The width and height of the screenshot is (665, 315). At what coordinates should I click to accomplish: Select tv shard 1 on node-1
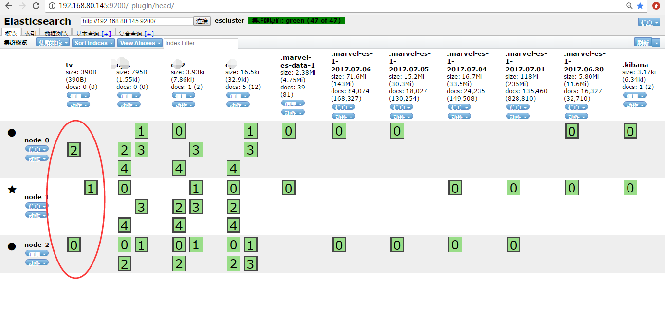[91, 188]
